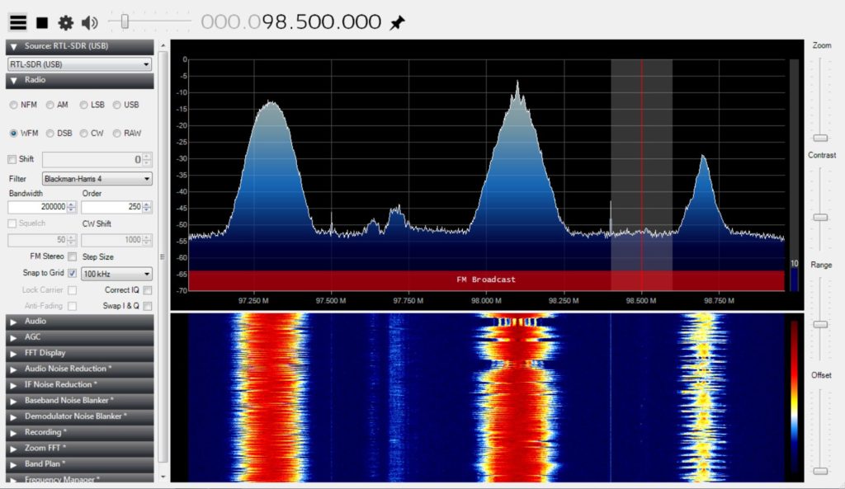Expand the Recording section
This screenshot has height=489, width=845.
[x=80, y=432]
